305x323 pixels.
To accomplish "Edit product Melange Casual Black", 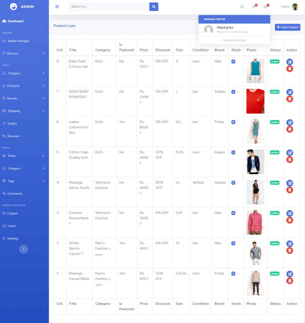I will coord(290,274).
